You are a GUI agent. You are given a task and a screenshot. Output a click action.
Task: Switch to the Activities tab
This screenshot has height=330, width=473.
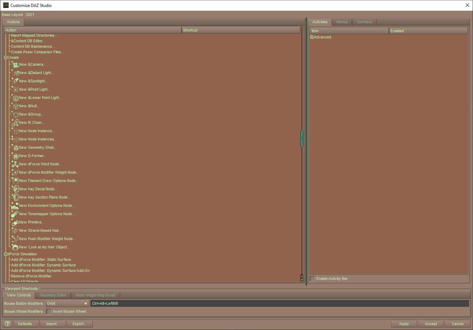320,22
